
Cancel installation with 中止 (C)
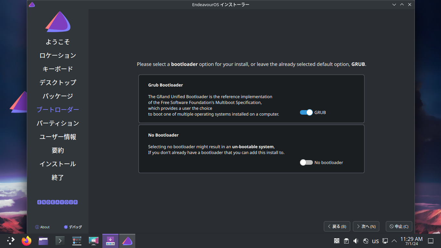[x=399, y=226]
